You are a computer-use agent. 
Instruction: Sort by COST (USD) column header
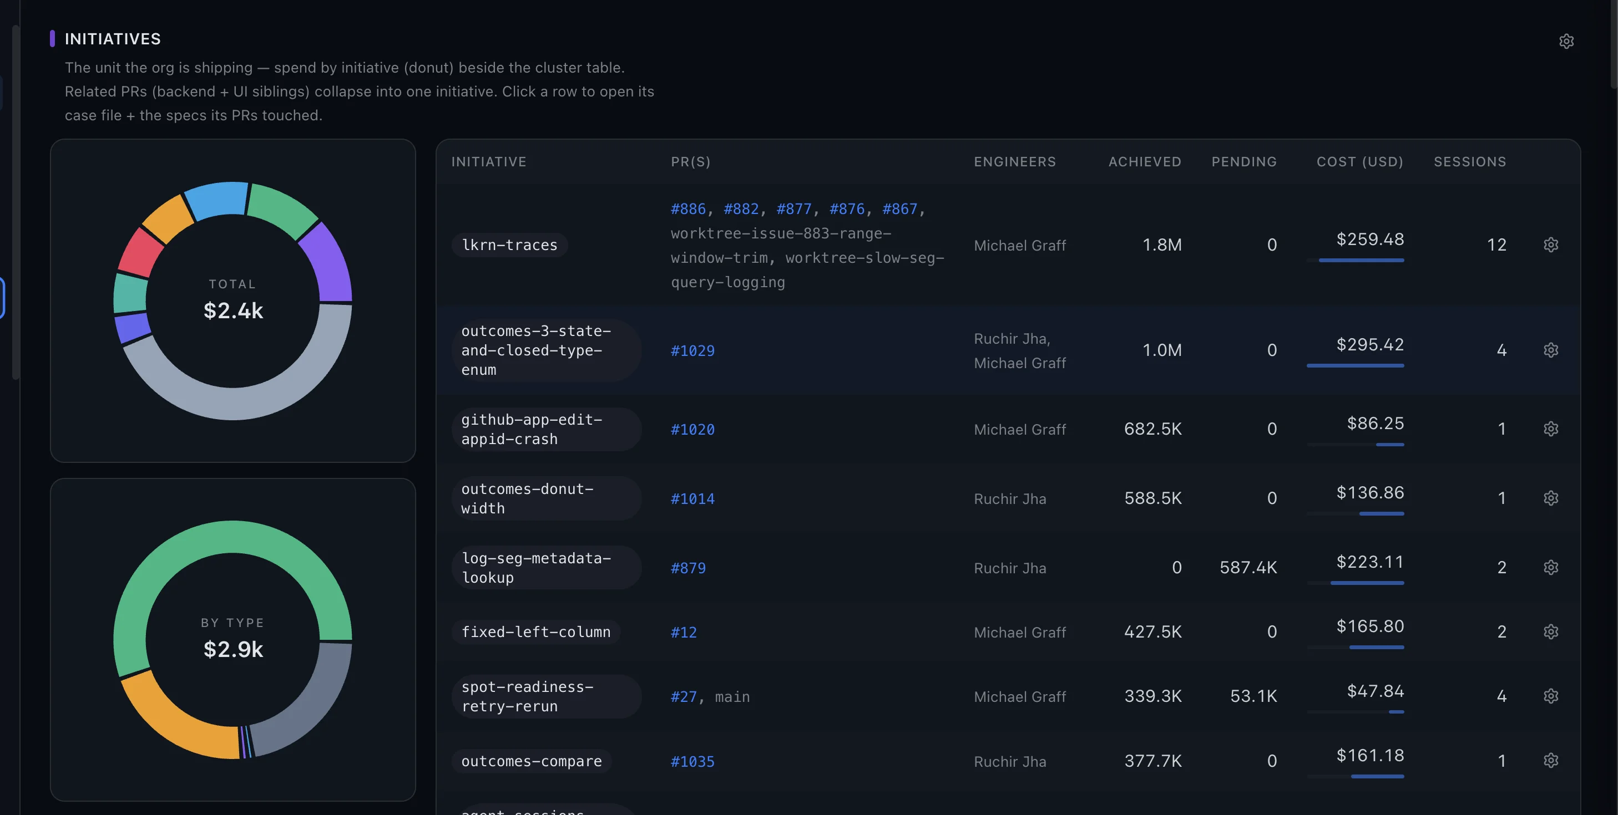point(1360,162)
